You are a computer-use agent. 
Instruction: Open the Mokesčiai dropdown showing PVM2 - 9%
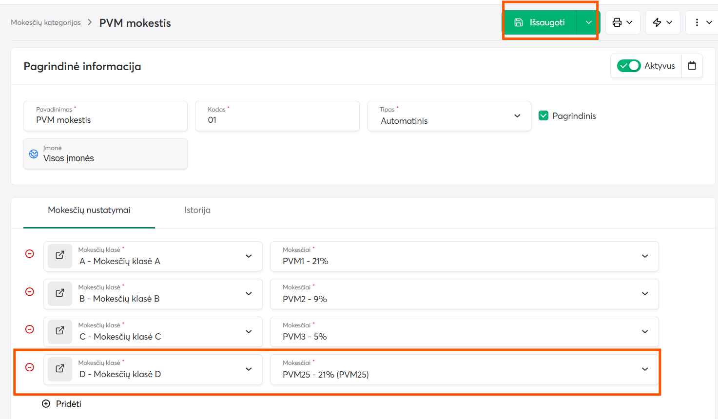point(465,294)
